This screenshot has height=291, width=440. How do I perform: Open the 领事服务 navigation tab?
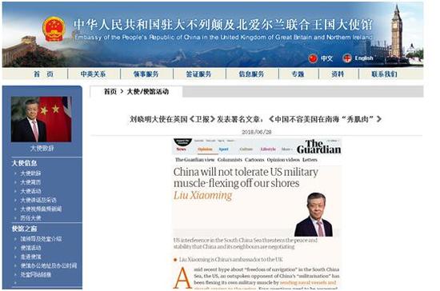click(146, 74)
